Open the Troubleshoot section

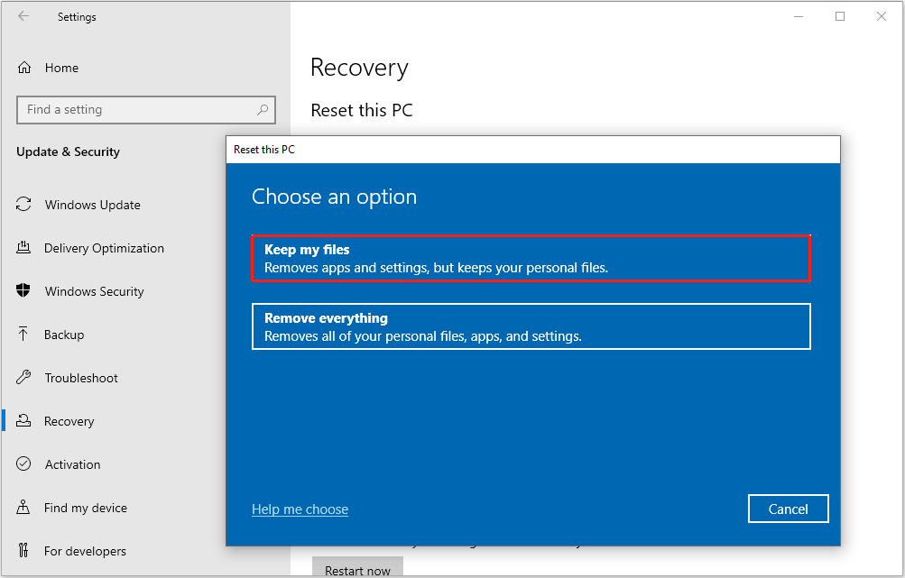[x=81, y=378]
